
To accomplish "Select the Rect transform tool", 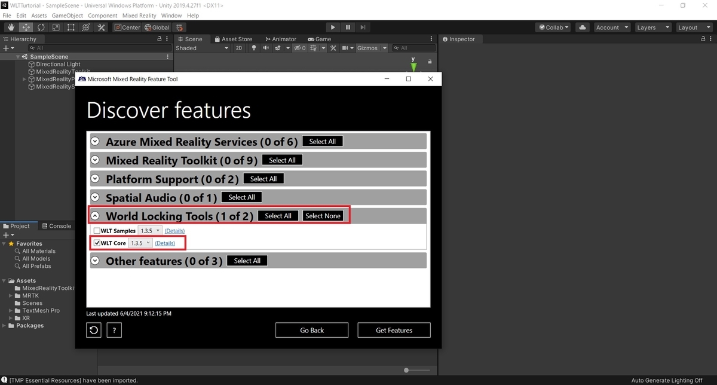I will click(71, 27).
